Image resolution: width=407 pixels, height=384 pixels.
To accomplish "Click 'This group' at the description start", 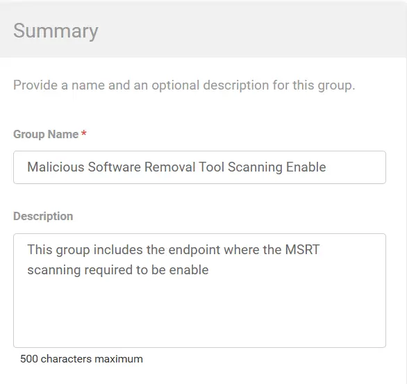I will point(58,250).
